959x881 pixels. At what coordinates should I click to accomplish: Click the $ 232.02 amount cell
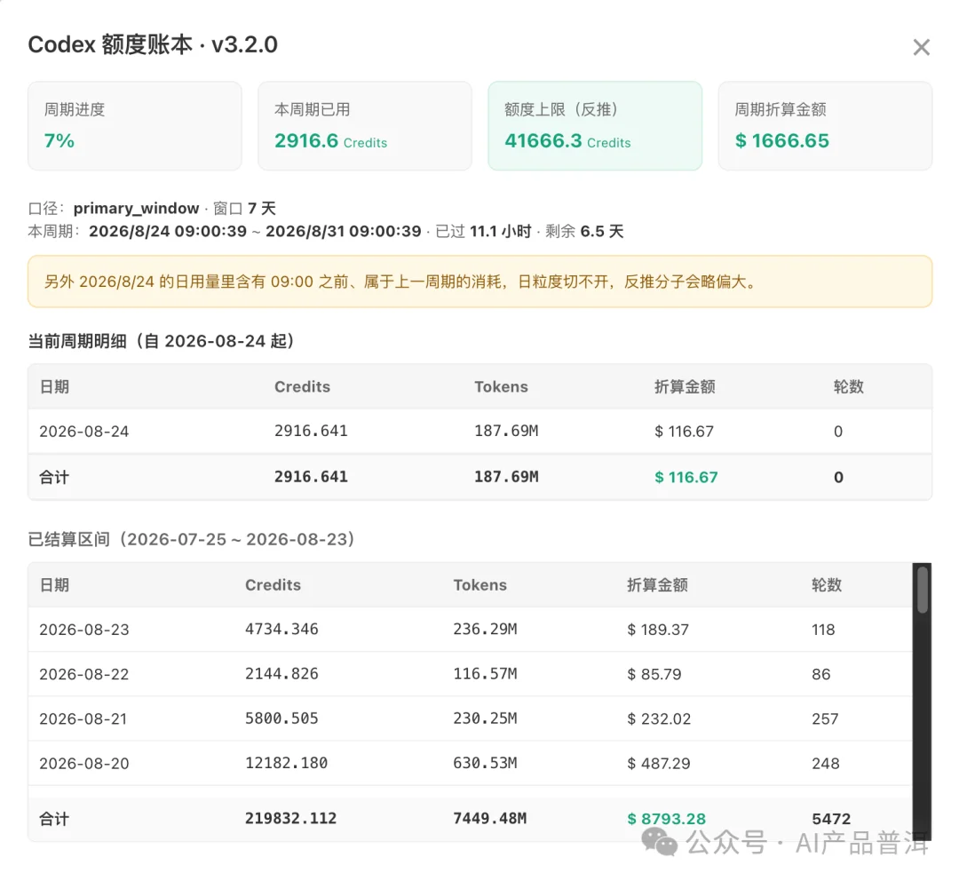(659, 718)
